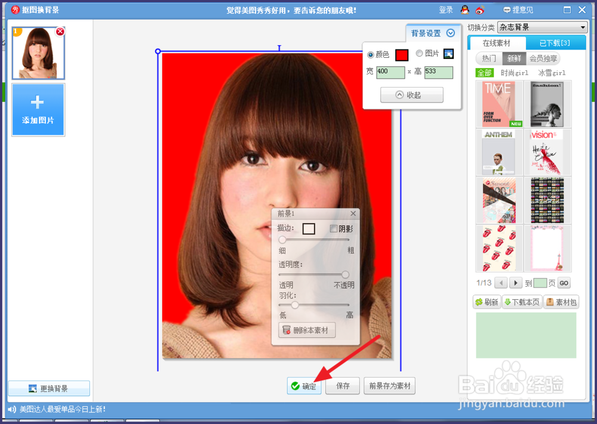Click the 收起 collapse button

coord(411,95)
